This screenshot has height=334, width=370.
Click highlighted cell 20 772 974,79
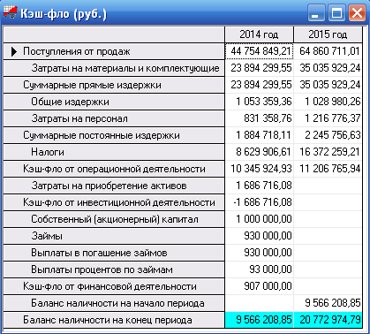point(328,320)
